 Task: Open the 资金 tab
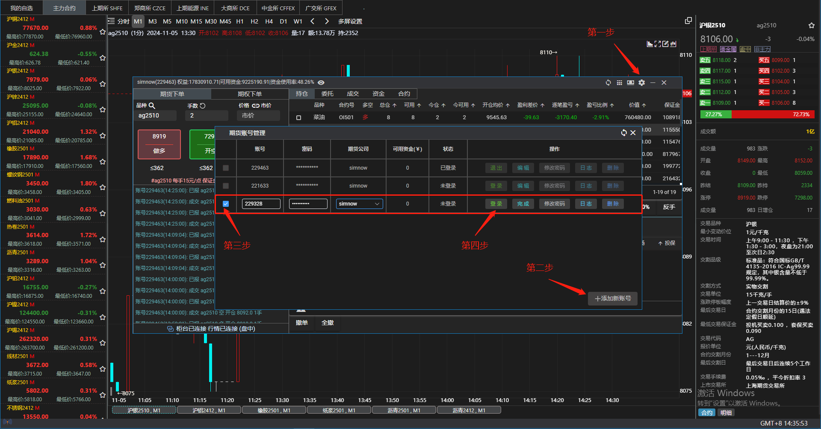coord(378,94)
